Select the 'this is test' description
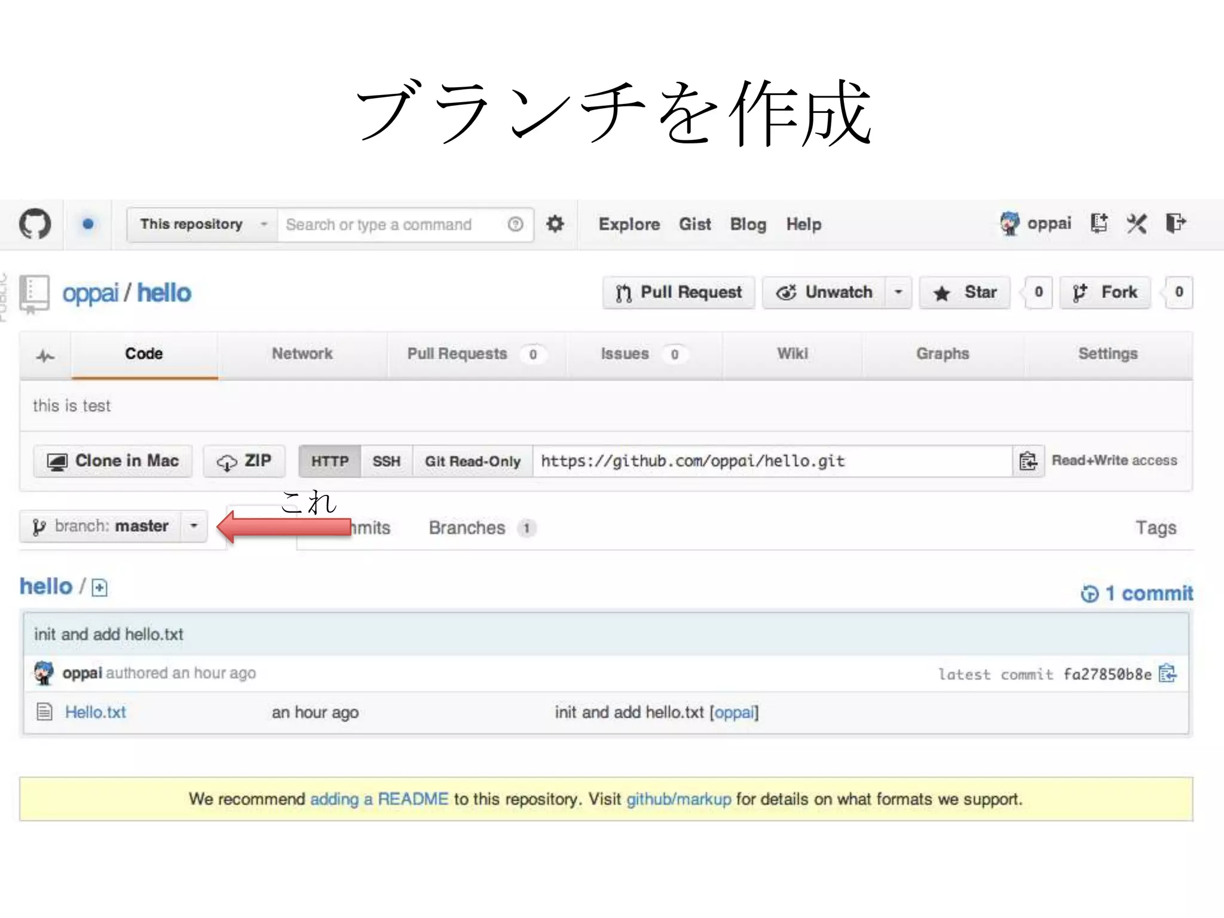This screenshot has width=1224, height=918. tap(72, 406)
